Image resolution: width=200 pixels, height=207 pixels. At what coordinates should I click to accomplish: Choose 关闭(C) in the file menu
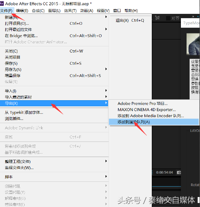point(54,51)
